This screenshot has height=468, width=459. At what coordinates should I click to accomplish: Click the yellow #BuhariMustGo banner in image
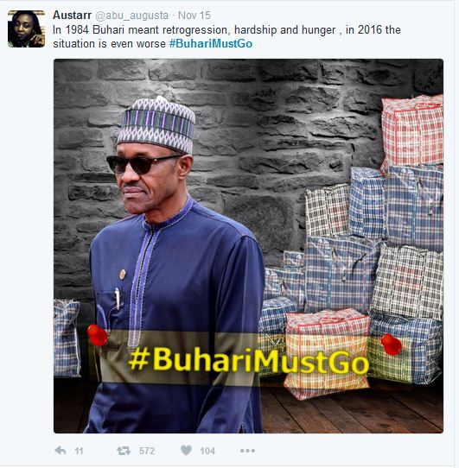pyautogui.click(x=249, y=359)
